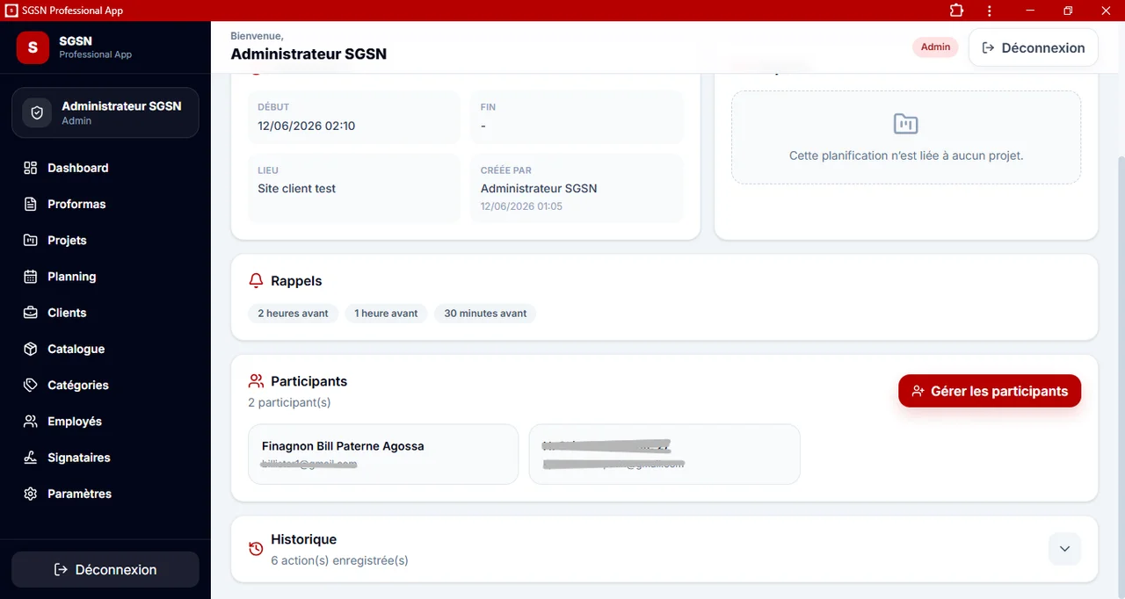The height and width of the screenshot is (599, 1125).
Task: Click the Admin role badge
Action: 935,47
